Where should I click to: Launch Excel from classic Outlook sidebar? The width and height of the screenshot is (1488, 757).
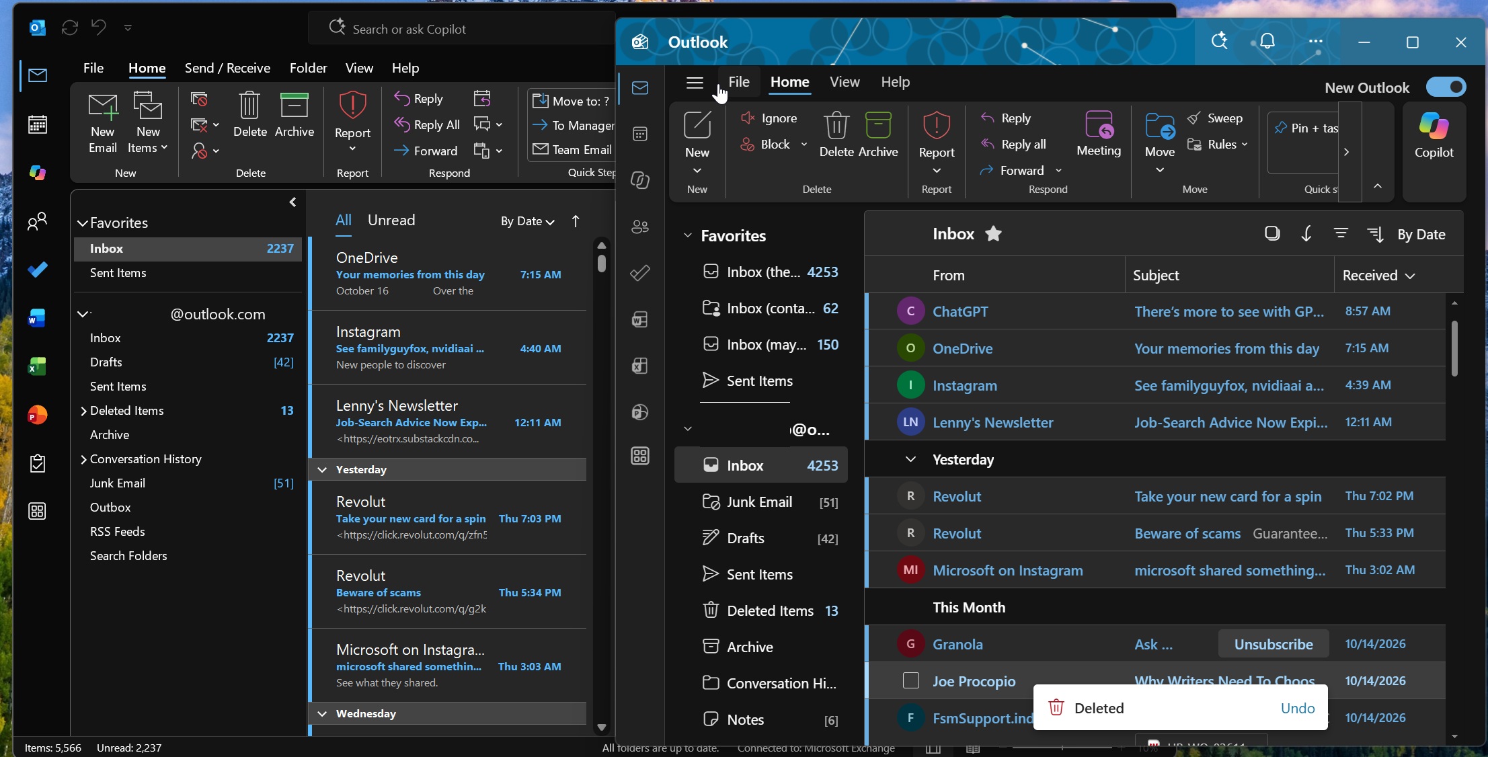coord(37,366)
